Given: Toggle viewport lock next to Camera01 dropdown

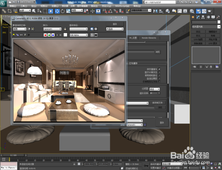Looking at the screenshot, I should pos(65,29).
